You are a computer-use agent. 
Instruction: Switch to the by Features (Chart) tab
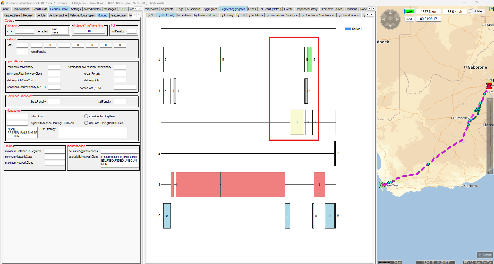(x=206, y=15)
